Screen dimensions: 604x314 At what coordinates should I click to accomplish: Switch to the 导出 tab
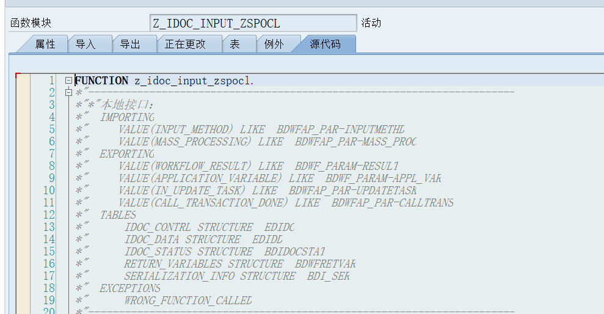click(130, 45)
